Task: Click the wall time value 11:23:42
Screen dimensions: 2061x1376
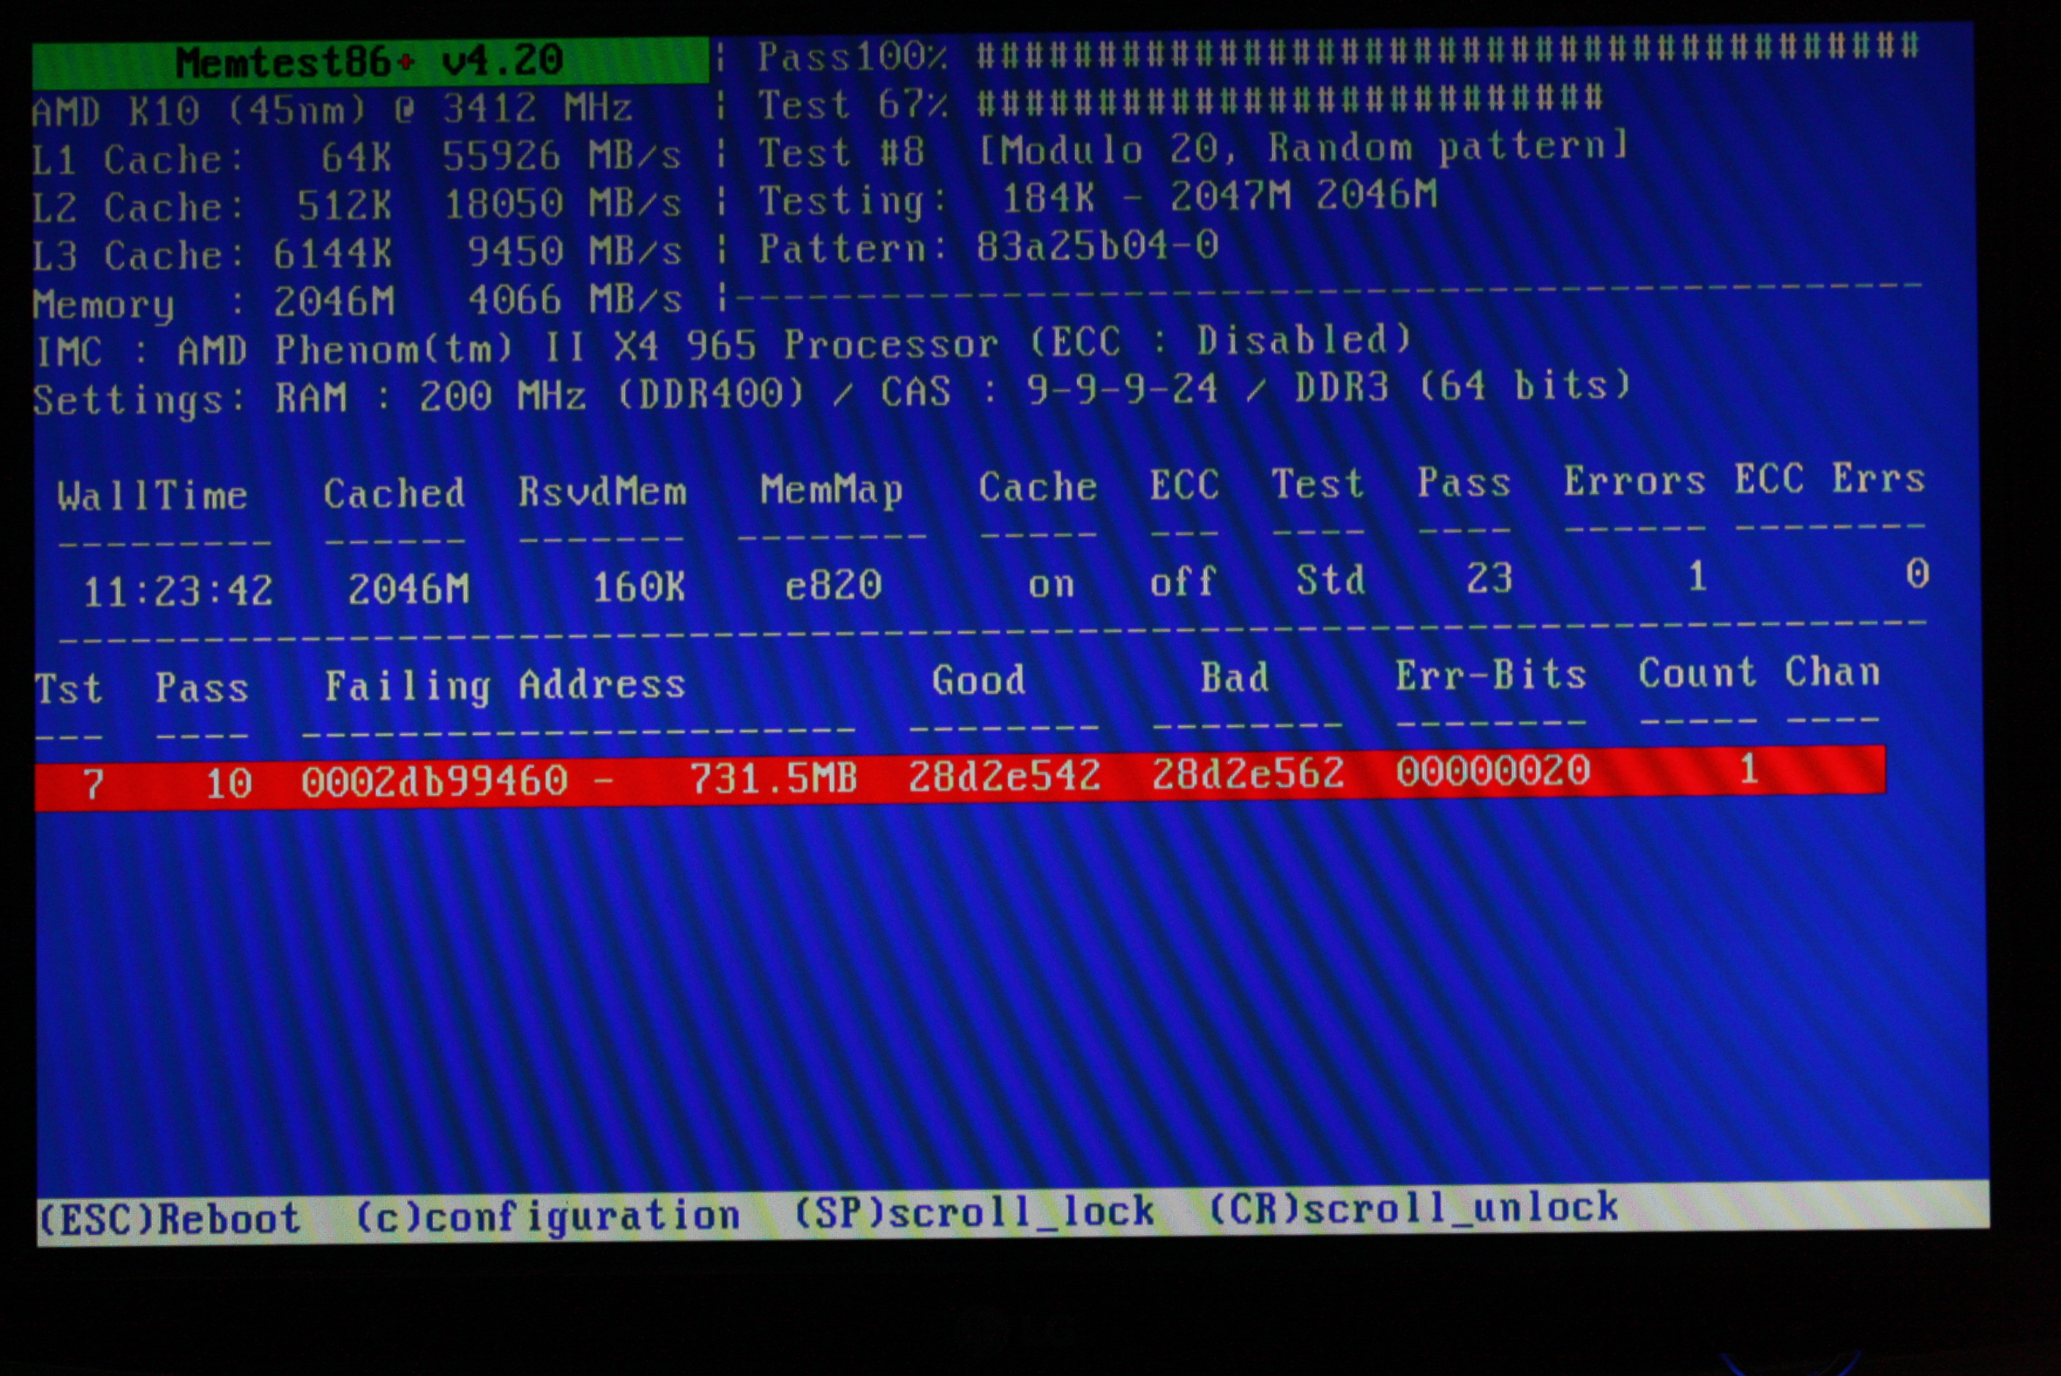Action: tap(178, 591)
